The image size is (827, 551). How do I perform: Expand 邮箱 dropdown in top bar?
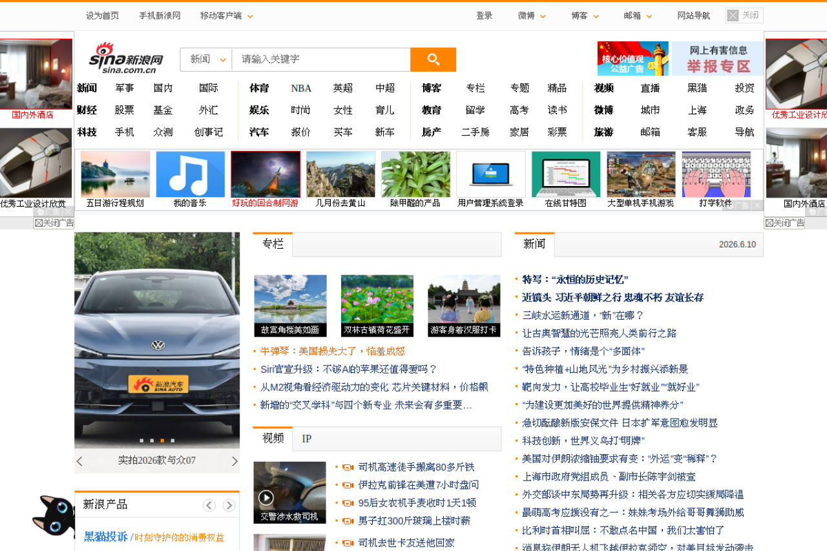click(638, 16)
